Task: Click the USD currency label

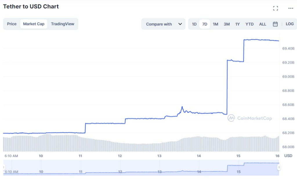Action: [288, 156]
